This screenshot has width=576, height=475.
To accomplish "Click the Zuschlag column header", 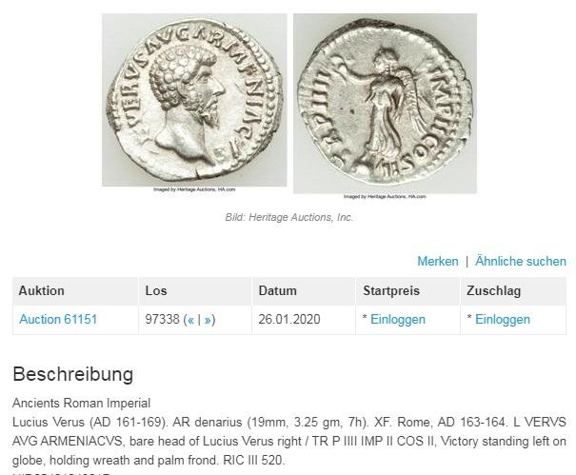I will pyautogui.click(x=513, y=291).
